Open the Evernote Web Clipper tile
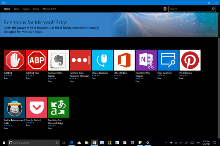 pos(58,60)
